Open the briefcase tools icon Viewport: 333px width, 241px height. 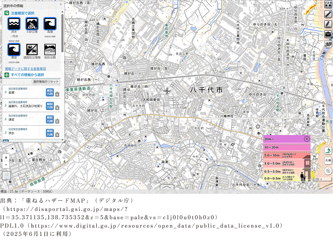[x=328, y=34]
